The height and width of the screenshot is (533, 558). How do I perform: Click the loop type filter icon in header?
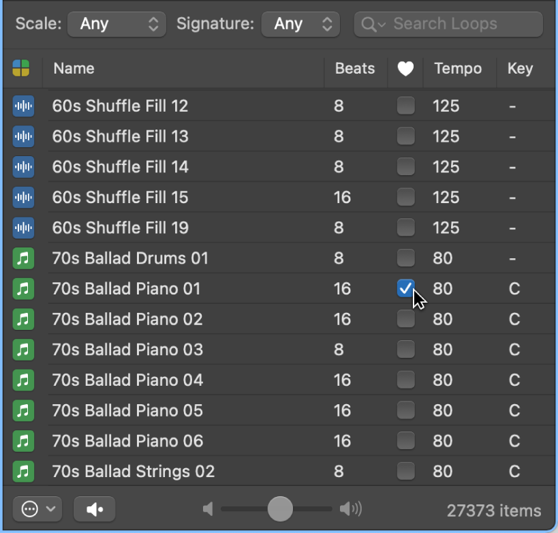tap(21, 68)
